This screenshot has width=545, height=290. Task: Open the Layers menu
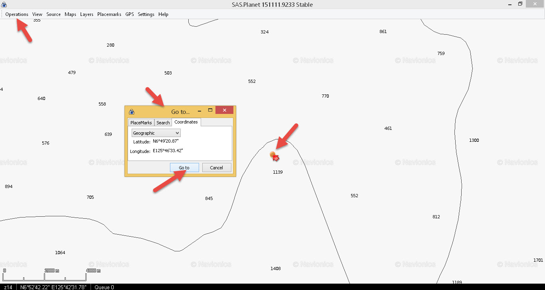click(87, 14)
